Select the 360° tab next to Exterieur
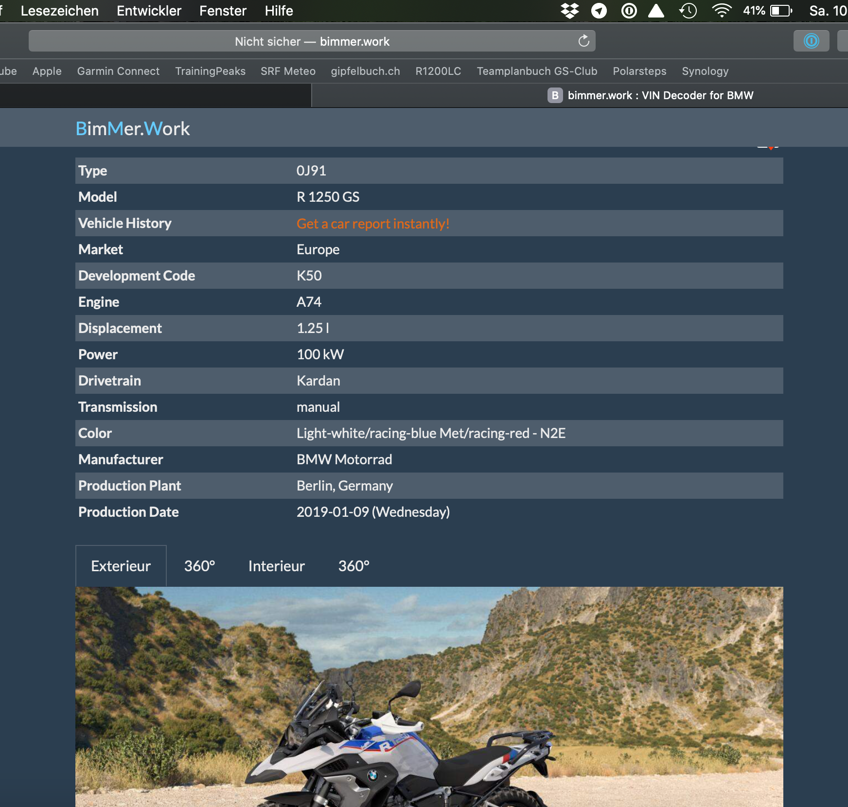 click(199, 566)
